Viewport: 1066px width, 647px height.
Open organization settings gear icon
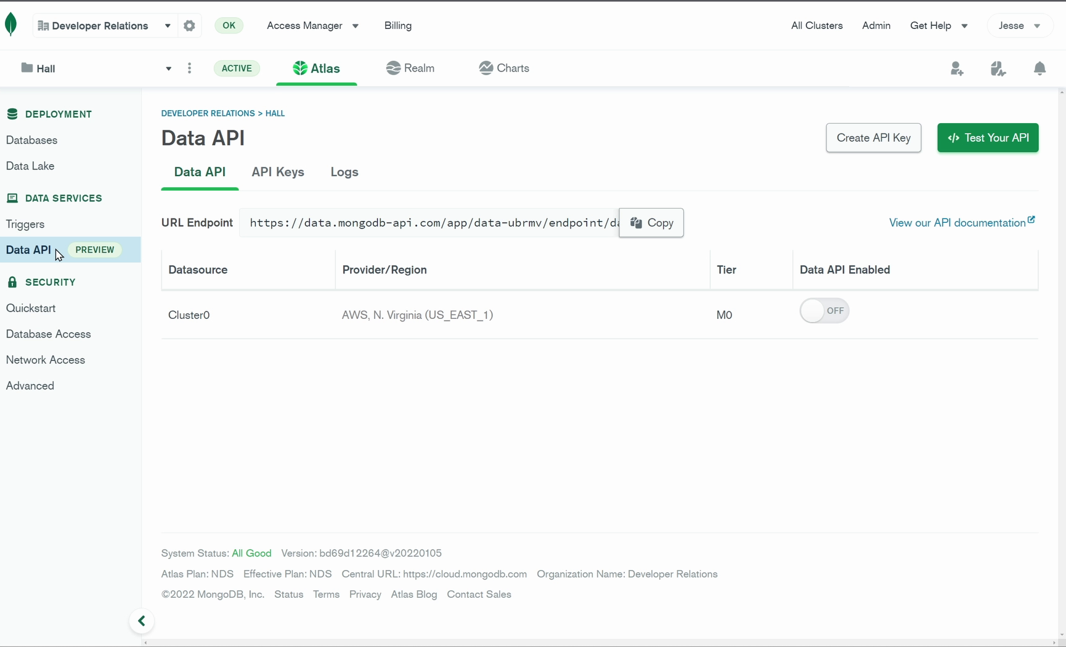(x=189, y=26)
